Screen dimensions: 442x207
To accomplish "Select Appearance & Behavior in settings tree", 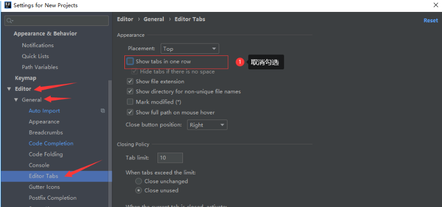I will click(x=45, y=34).
